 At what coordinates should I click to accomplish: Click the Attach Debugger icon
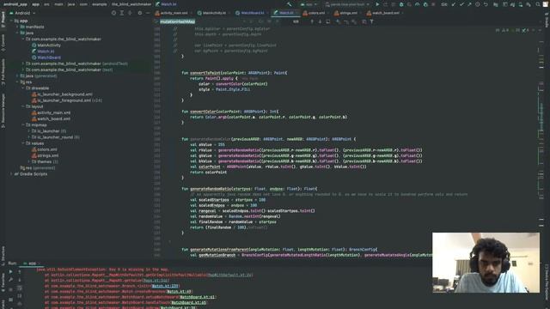(x=425, y=4)
